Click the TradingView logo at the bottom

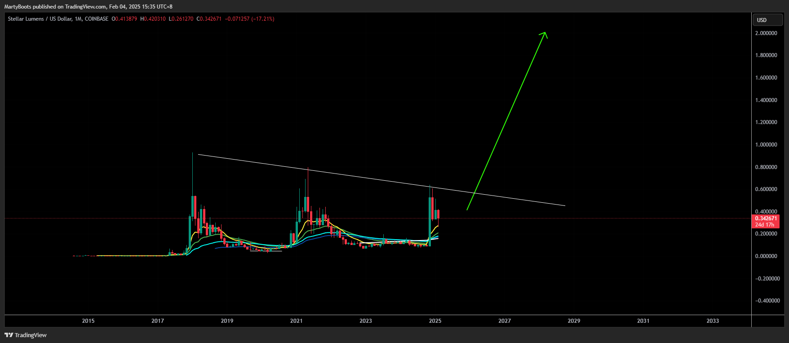(x=26, y=335)
